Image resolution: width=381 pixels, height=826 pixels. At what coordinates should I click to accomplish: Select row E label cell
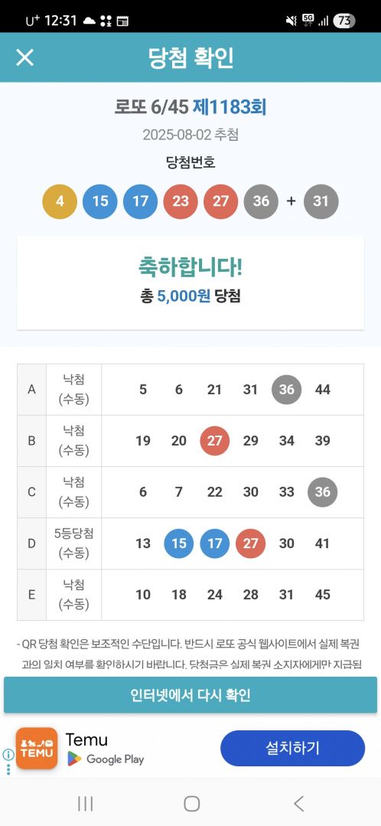click(x=31, y=595)
